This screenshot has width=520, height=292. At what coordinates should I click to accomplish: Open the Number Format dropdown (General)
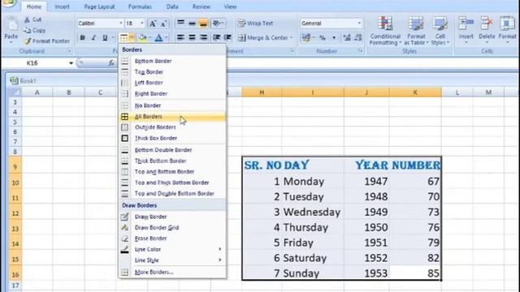(359, 24)
